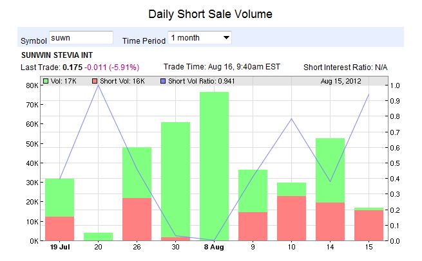Click the Symbol input field
Screen dimensions: 422x261
[x=81, y=38]
